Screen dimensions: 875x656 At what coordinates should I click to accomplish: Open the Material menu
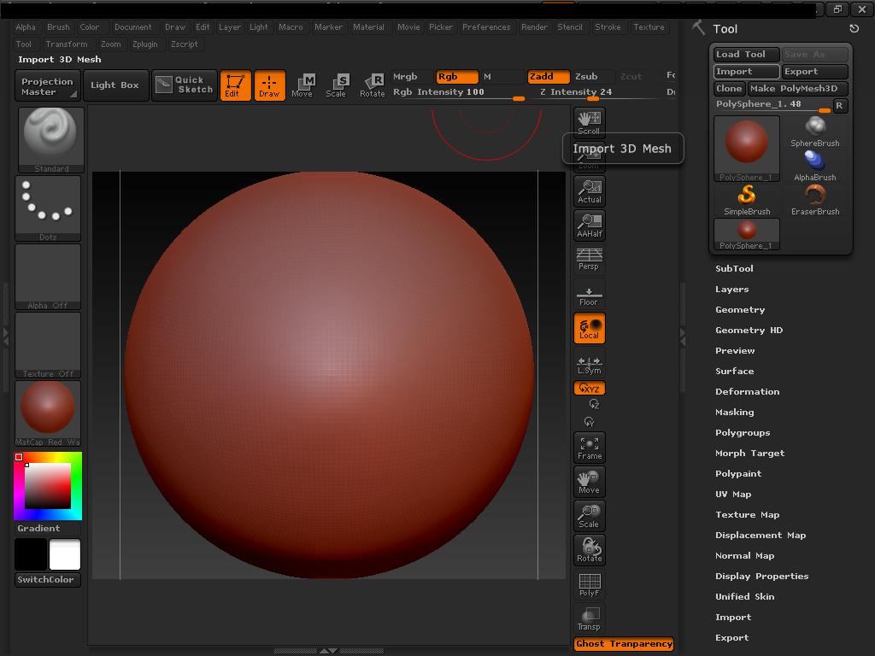point(369,26)
